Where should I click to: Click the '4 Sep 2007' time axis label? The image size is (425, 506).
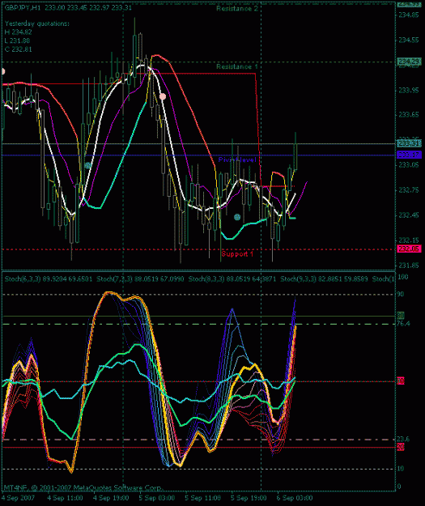click(18, 498)
